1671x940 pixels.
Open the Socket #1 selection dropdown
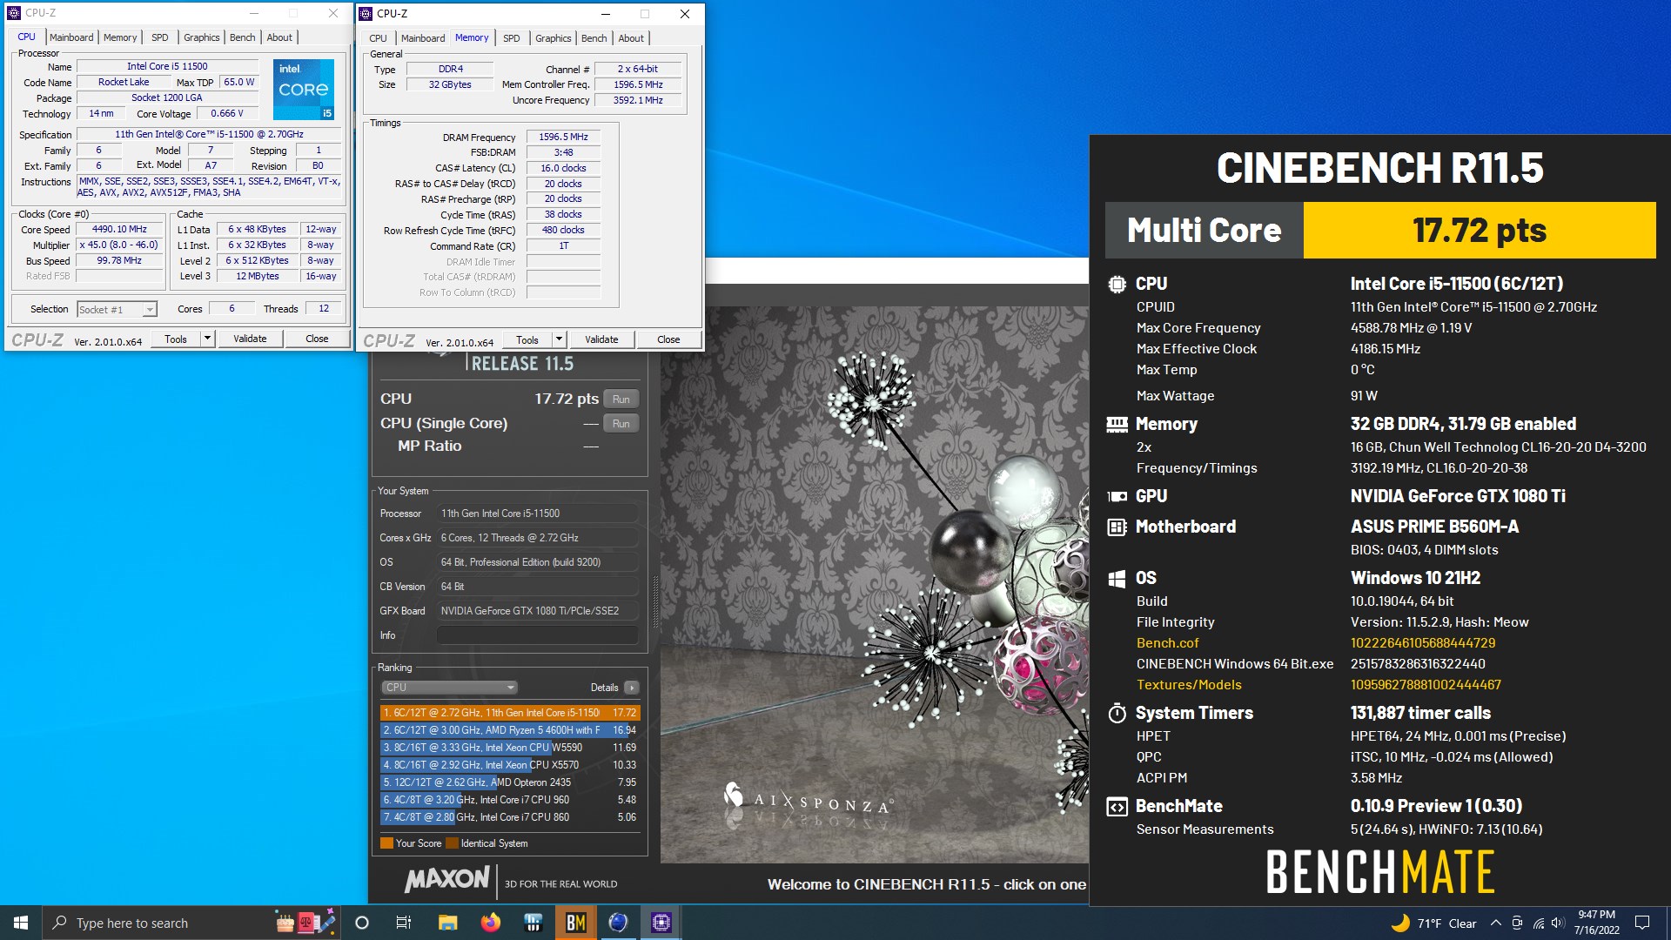click(117, 309)
